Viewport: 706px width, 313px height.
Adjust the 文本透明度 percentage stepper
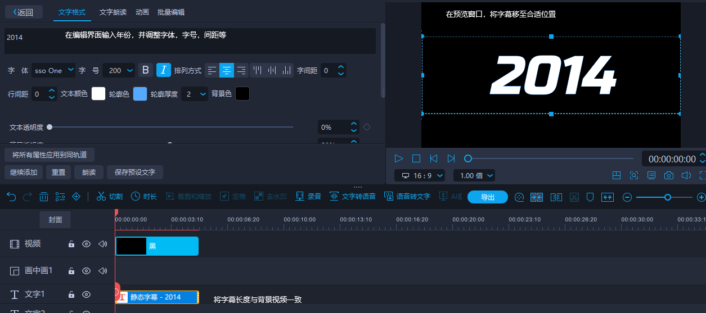[x=354, y=127]
